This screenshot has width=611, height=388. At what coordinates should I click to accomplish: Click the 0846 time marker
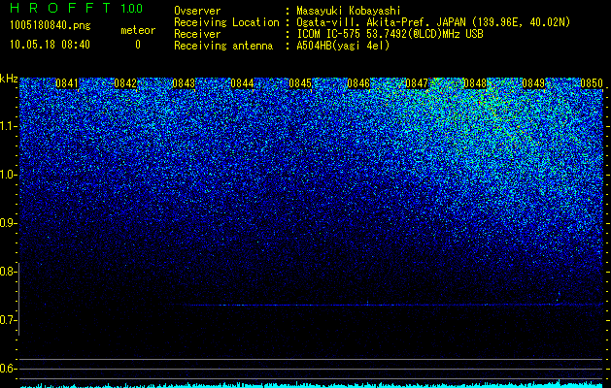click(x=358, y=83)
